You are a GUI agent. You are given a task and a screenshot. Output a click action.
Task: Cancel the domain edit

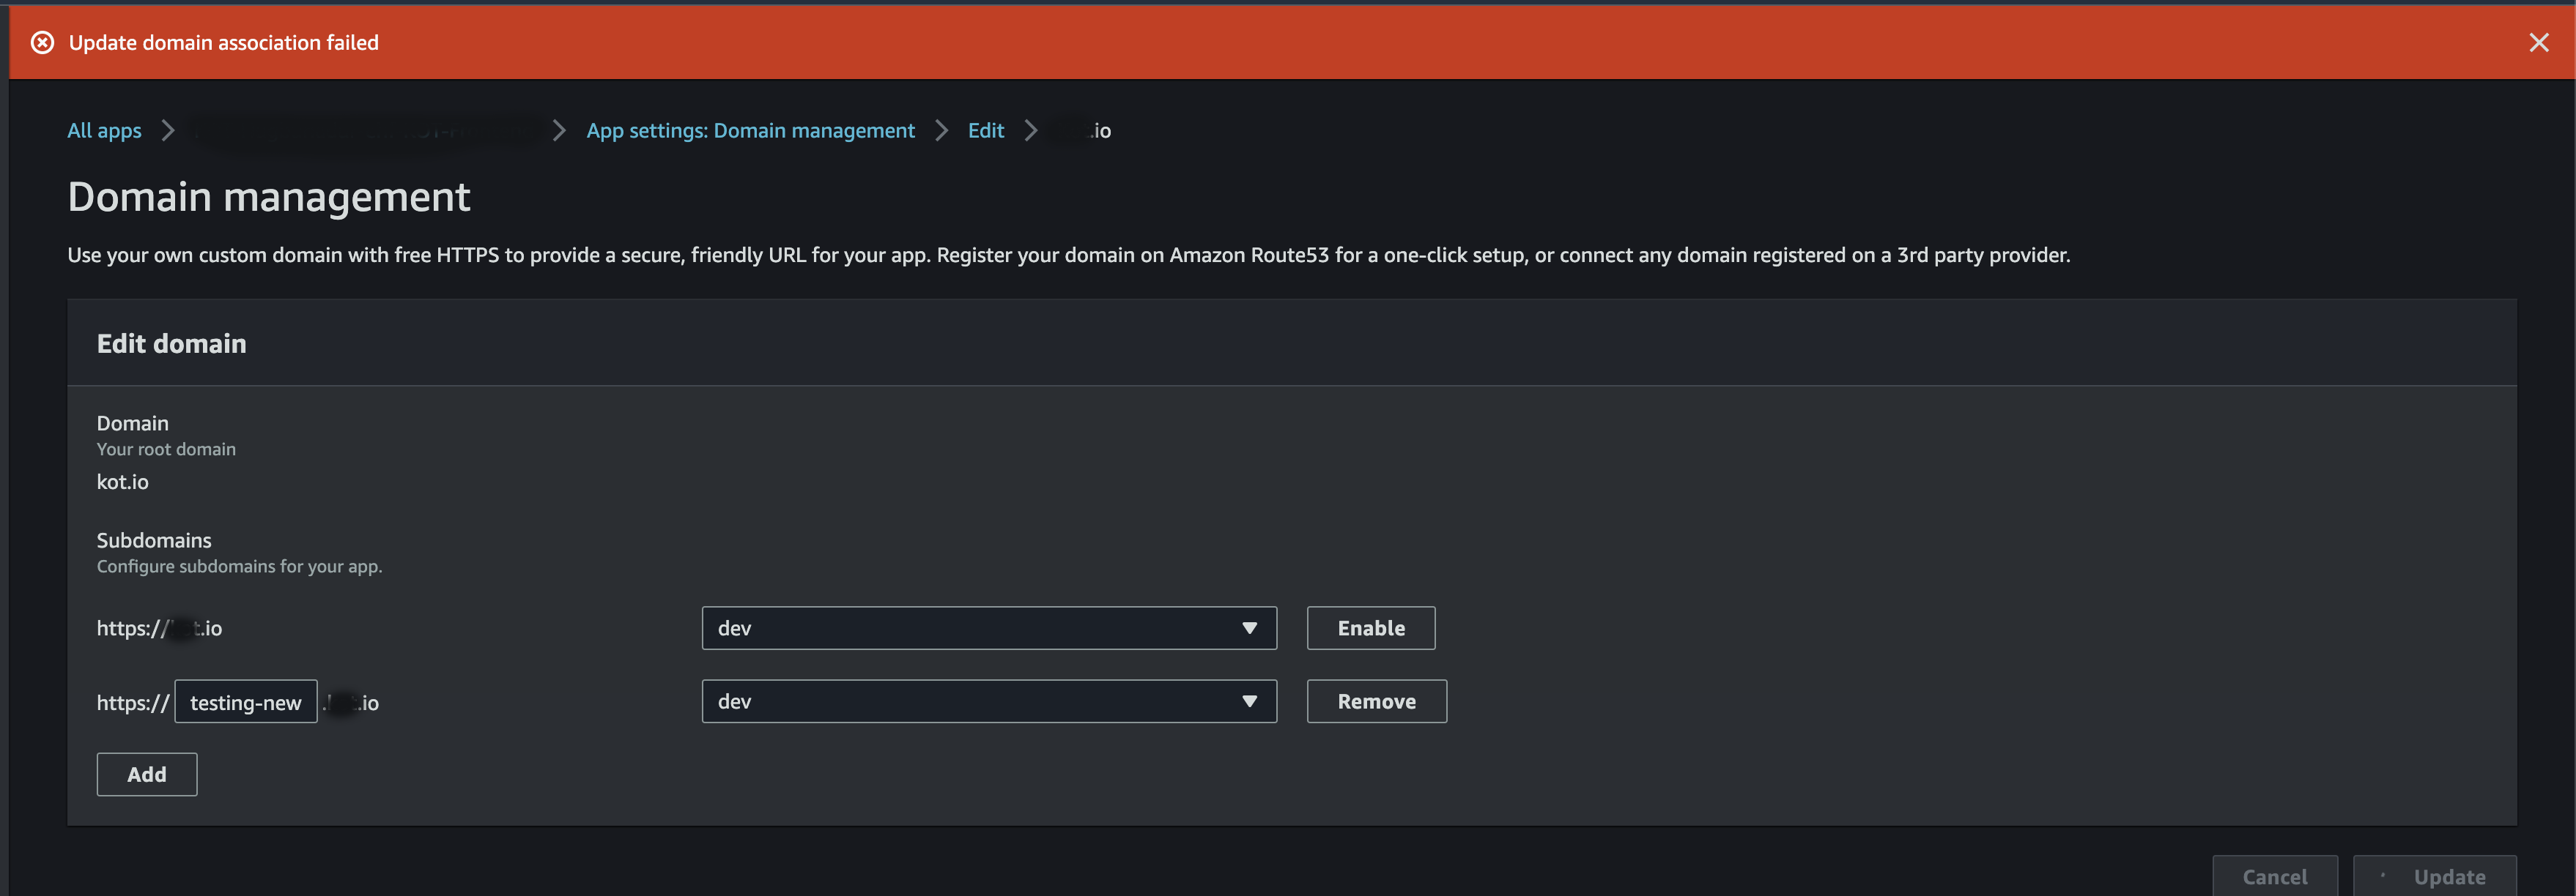click(x=2275, y=876)
